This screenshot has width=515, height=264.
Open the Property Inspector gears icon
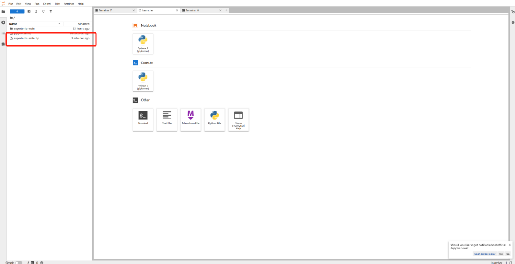point(513,12)
